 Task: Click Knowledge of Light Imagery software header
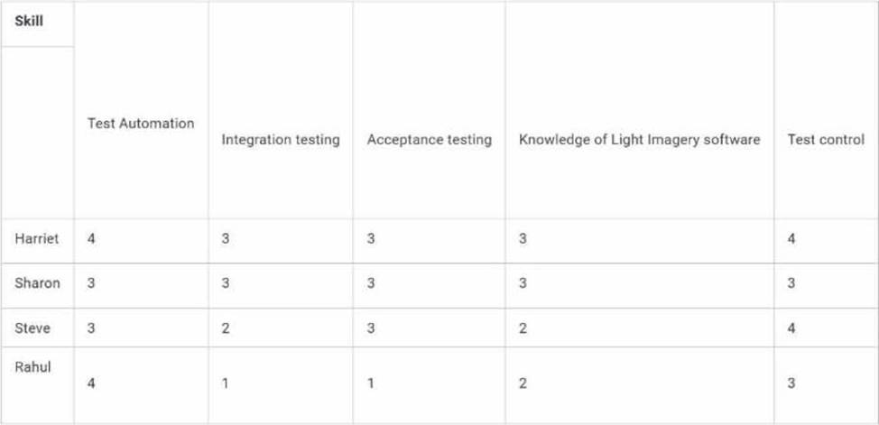(x=640, y=140)
